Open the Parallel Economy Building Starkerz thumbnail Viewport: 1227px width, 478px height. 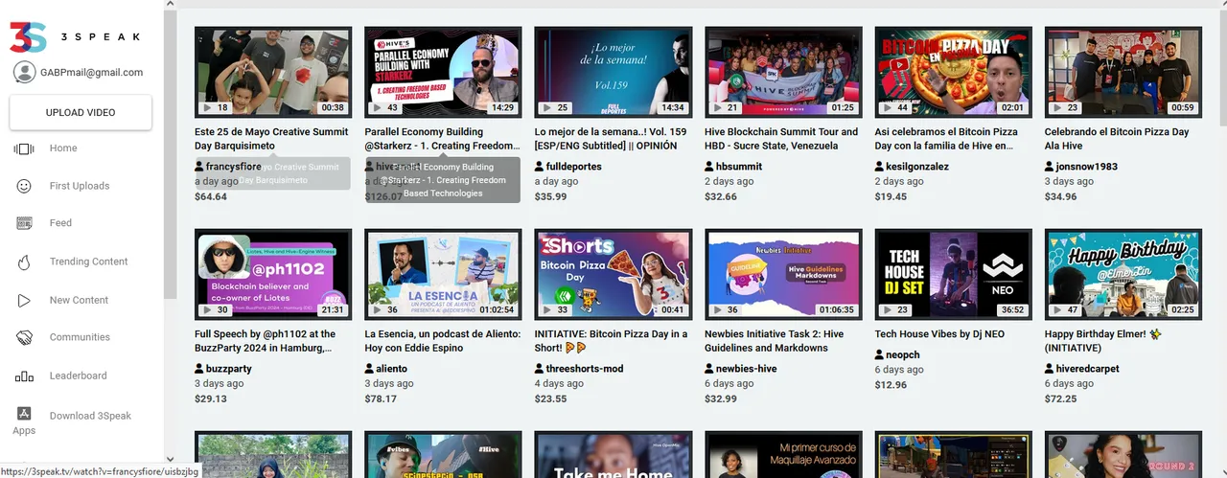pyautogui.click(x=444, y=71)
